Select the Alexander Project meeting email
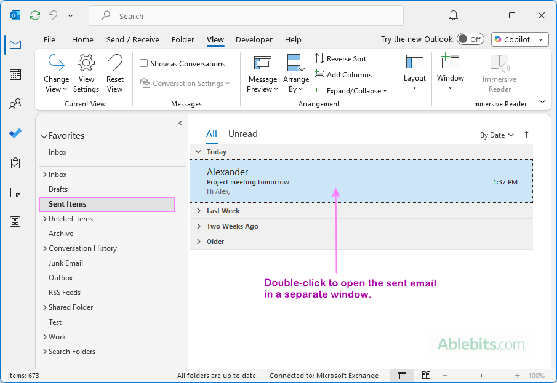This screenshot has width=557, height=383. [361, 181]
